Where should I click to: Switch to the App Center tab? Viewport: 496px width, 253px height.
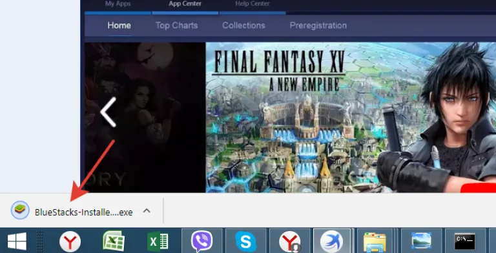[x=185, y=4]
